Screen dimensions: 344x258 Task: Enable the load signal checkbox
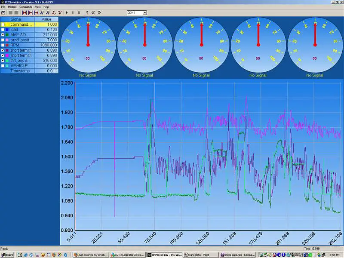coord(3,30)
